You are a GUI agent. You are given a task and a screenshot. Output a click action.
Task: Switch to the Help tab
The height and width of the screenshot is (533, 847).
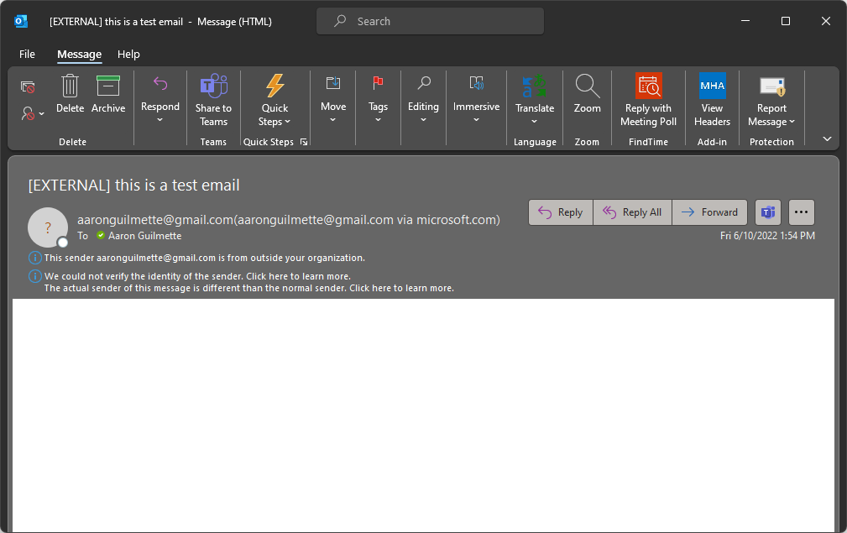pyautogui.click(x=128, y=54)
